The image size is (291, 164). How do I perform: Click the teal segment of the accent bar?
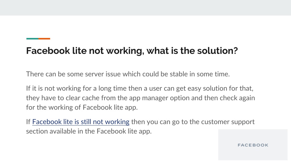[32, 39]
